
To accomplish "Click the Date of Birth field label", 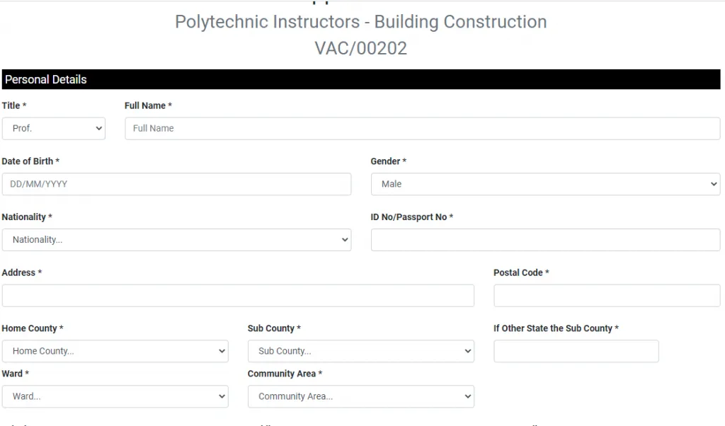I will pos(30,161).
